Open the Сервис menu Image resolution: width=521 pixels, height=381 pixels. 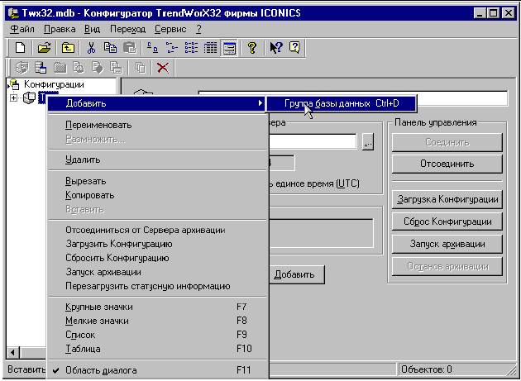coord(170,29)
